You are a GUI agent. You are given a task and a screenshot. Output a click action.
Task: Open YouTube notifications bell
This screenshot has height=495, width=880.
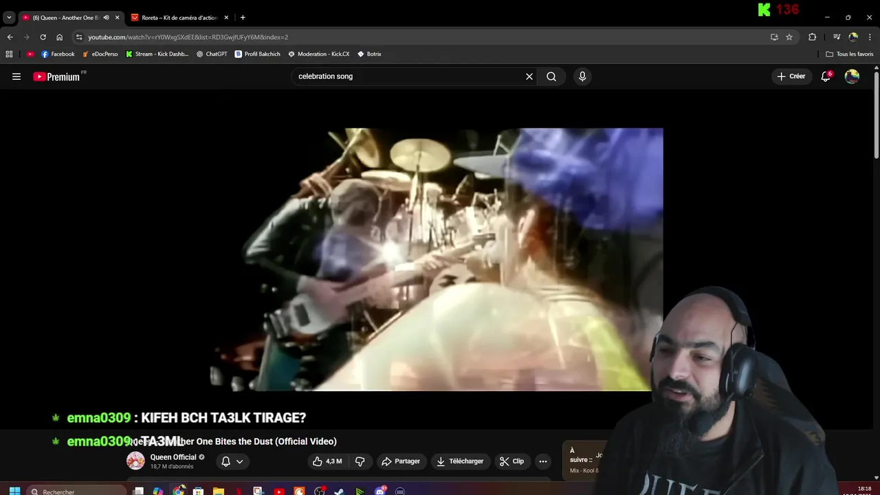826,76
